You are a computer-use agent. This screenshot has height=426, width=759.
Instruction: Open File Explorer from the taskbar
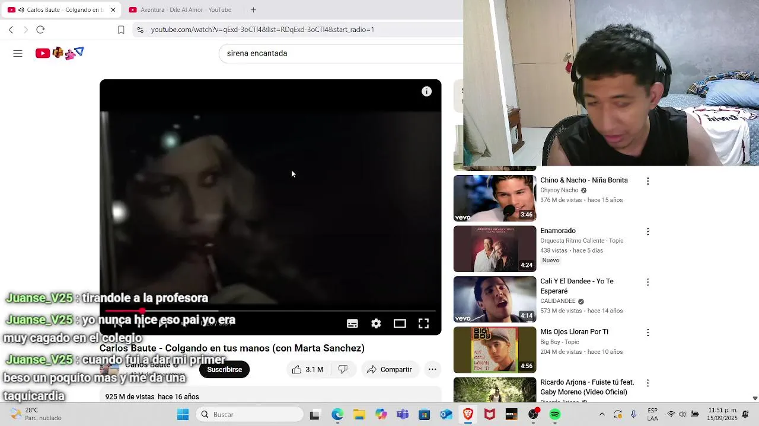tap(359, 415)
